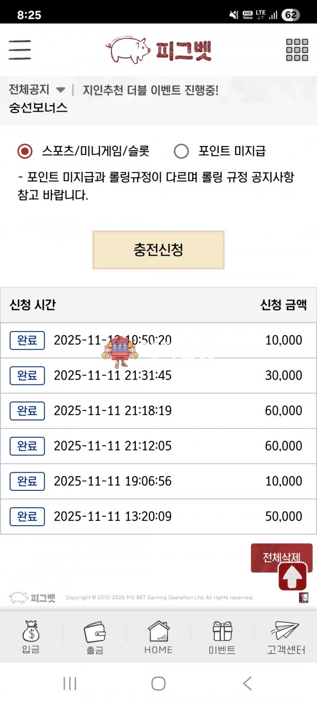317x705 pixels.
Task: Select 포인트 미지급 radio option
Action: point(181,151)
